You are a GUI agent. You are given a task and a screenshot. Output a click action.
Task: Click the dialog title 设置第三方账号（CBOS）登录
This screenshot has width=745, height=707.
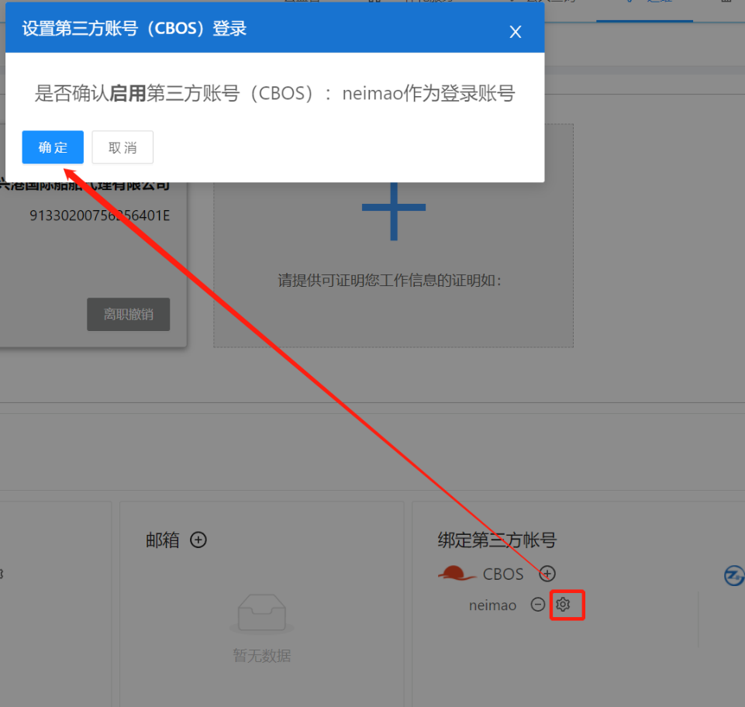point(134,29)
